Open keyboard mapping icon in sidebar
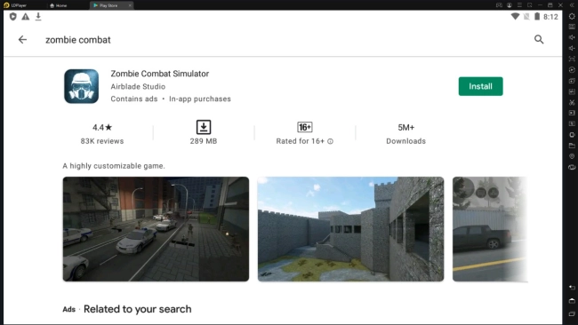This screenshot has width=578, height=325. 572,27
